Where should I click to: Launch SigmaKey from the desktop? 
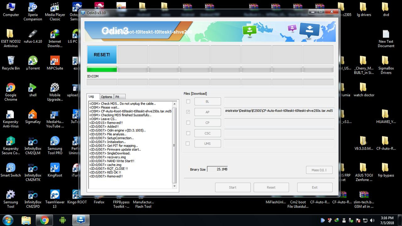pyautogui.click(x=33, y=115)
